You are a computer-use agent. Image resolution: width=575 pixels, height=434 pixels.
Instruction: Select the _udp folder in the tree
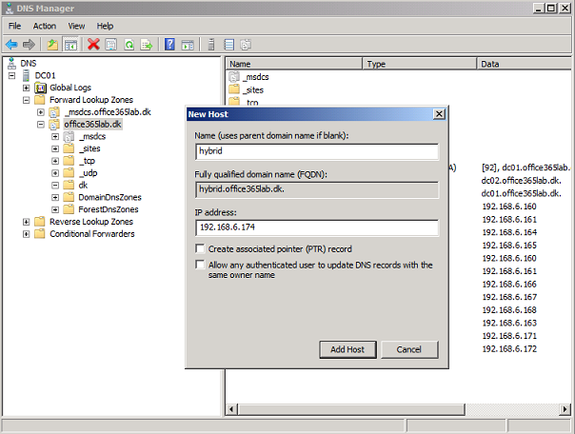(x=89, y=172)
